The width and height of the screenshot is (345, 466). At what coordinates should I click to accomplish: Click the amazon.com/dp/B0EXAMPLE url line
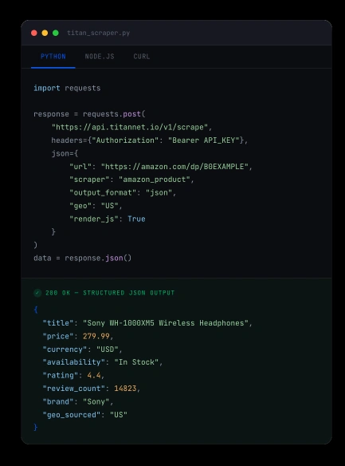(161, 167)
